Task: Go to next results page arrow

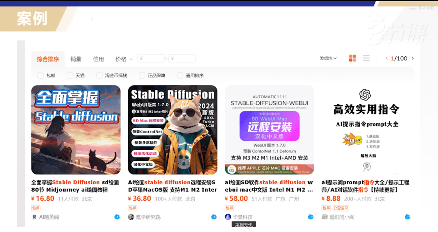Action: click(413, 58)
